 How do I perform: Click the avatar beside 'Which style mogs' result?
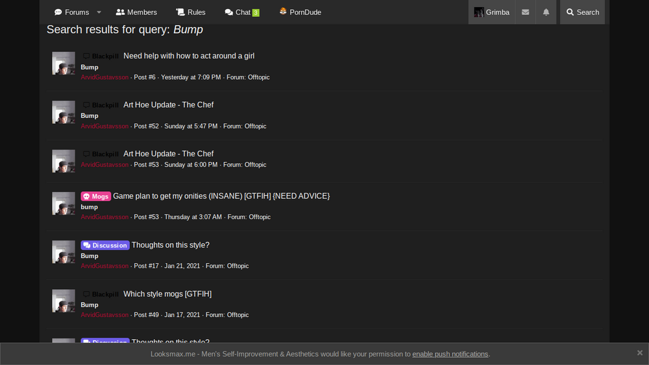pos(64,301)
